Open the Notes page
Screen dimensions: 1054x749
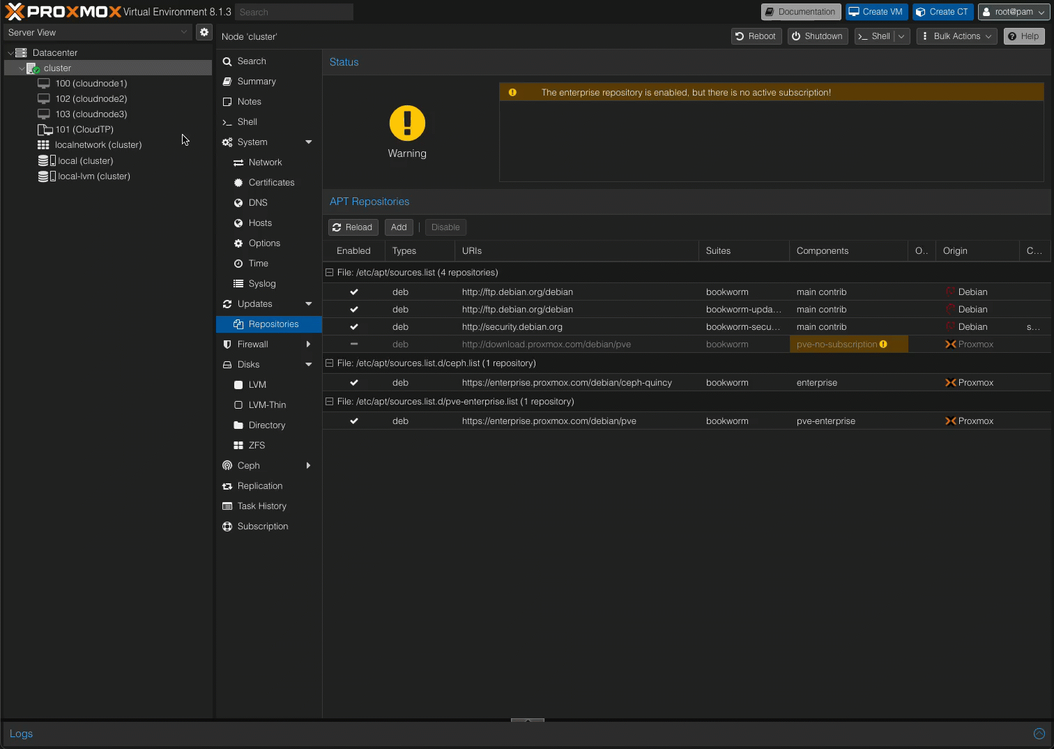(268, 102)
